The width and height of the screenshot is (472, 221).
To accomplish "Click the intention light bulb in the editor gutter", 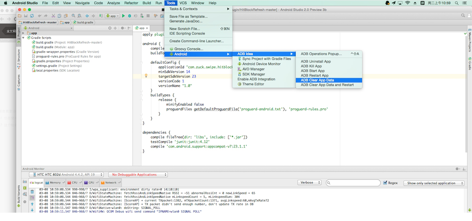I will point(146,76).
